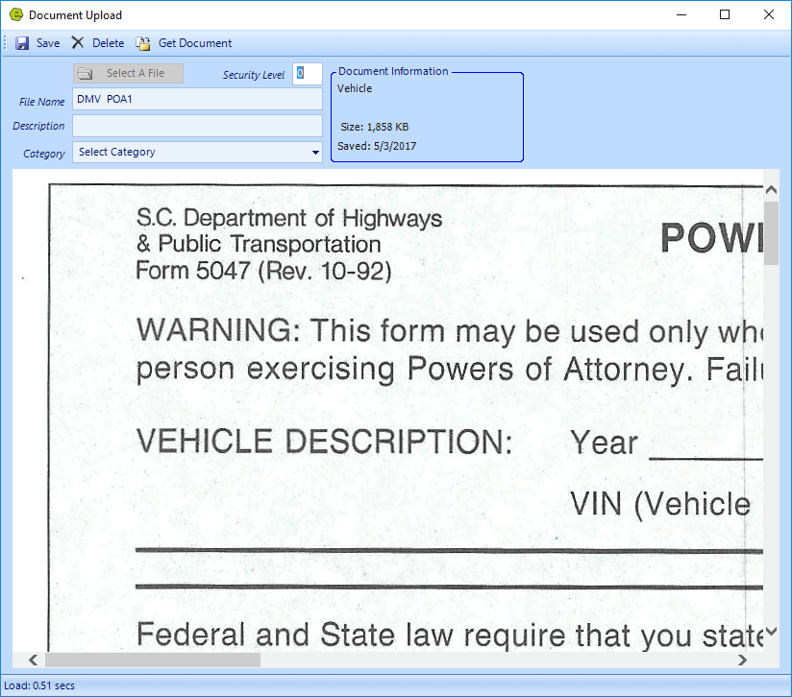Image resolution: width=792 pixels, height=697 pixels.
Task: Maximize the Document Upload window
Action: point(725,14)
